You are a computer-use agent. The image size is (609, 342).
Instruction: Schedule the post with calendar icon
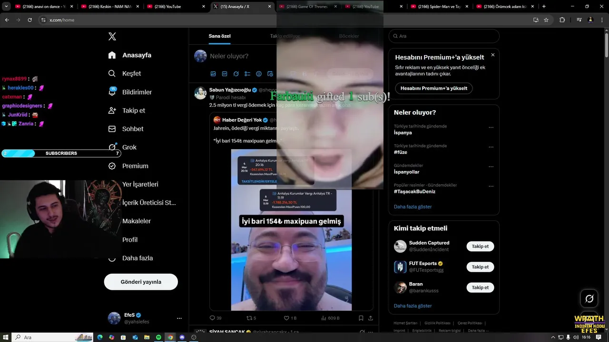point(270,74)
